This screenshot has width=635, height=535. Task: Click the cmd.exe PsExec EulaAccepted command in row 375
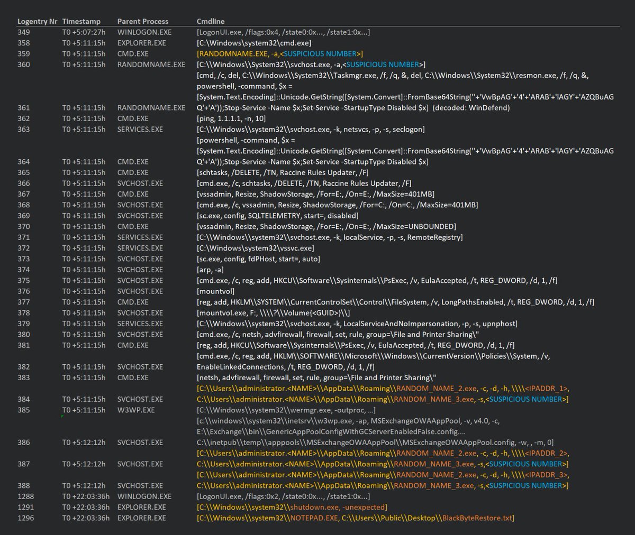point(377,281)
